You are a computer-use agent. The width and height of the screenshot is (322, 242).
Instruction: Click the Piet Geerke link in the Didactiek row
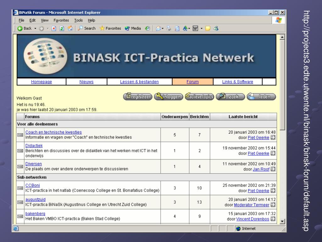click(x=258, y=153)
